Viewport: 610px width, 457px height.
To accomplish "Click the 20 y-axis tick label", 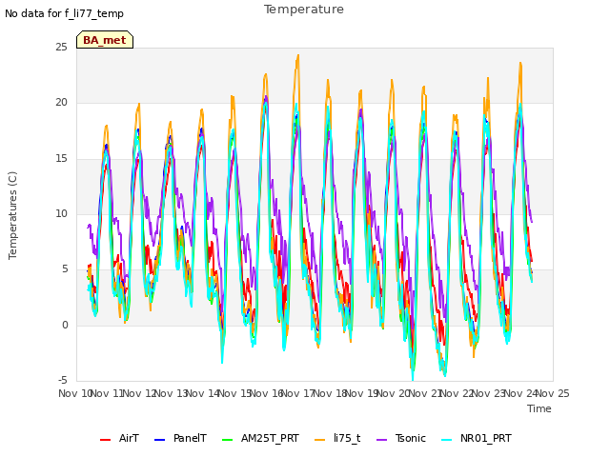I will tap(61, 103).
